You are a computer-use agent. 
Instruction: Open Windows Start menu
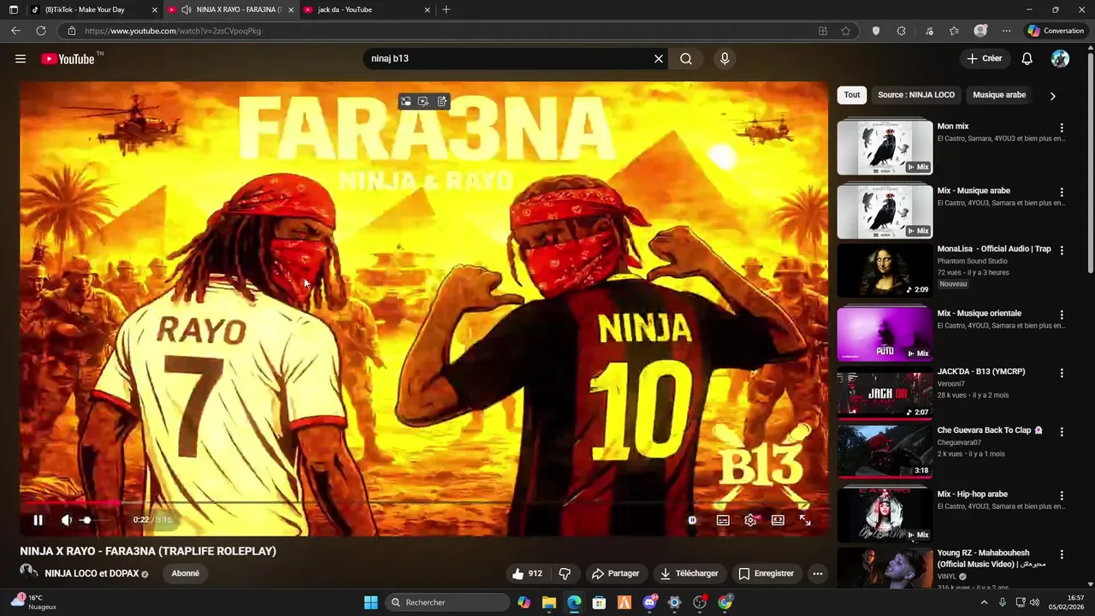click(370, 602)
